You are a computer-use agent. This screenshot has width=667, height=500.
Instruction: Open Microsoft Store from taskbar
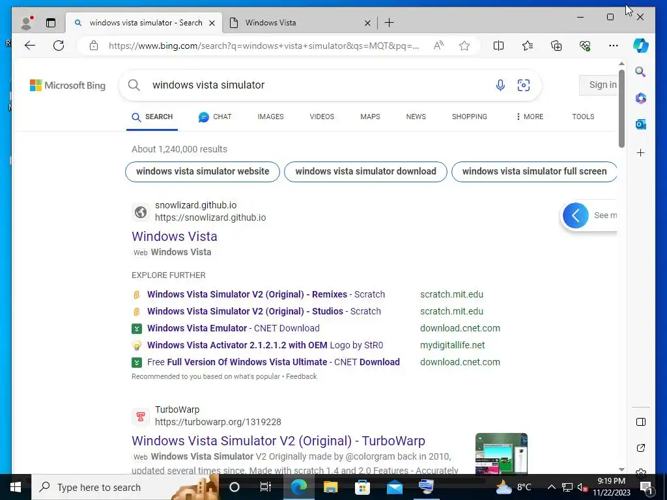pyautogui.click(x=362, y=487)
